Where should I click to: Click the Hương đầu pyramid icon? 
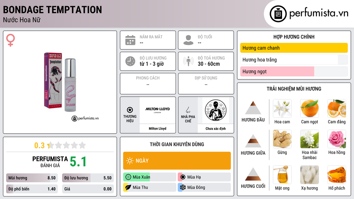(x=253, y=108)
